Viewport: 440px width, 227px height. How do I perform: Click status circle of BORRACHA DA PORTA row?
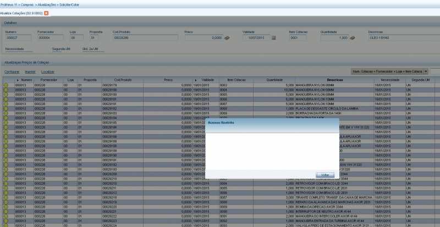[x=6, y=113]
